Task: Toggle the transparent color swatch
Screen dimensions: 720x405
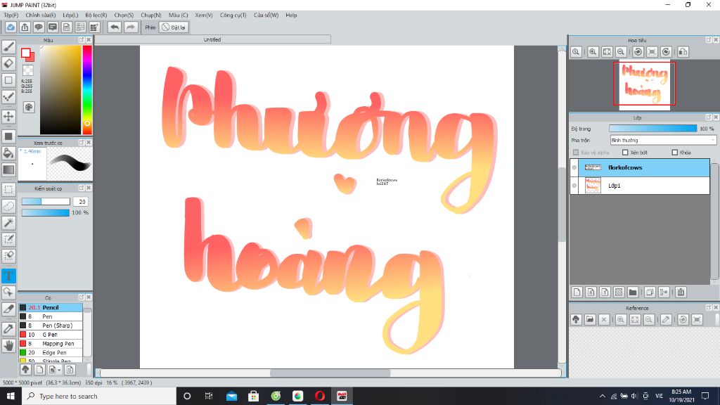Action: pos(28,70)
